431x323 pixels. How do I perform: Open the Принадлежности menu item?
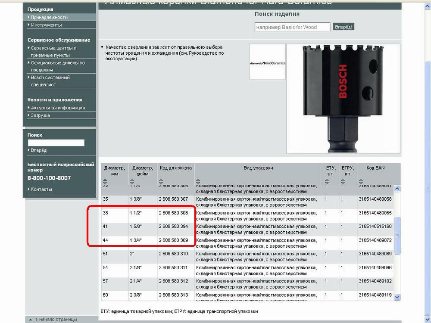coord(49,17)
